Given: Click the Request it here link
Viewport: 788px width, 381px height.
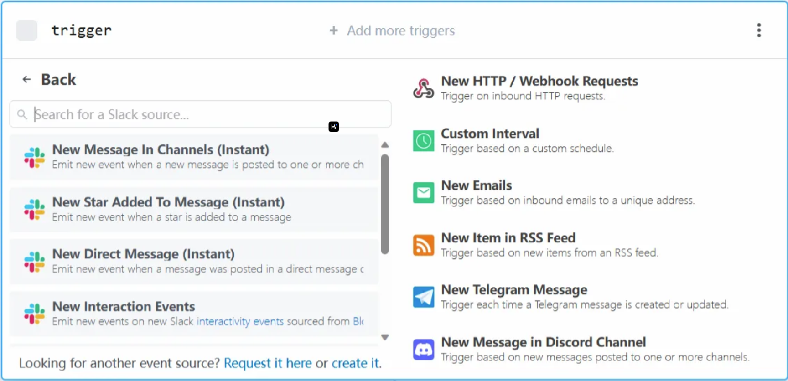Looking at the screenshot, I should click(268, 363).
